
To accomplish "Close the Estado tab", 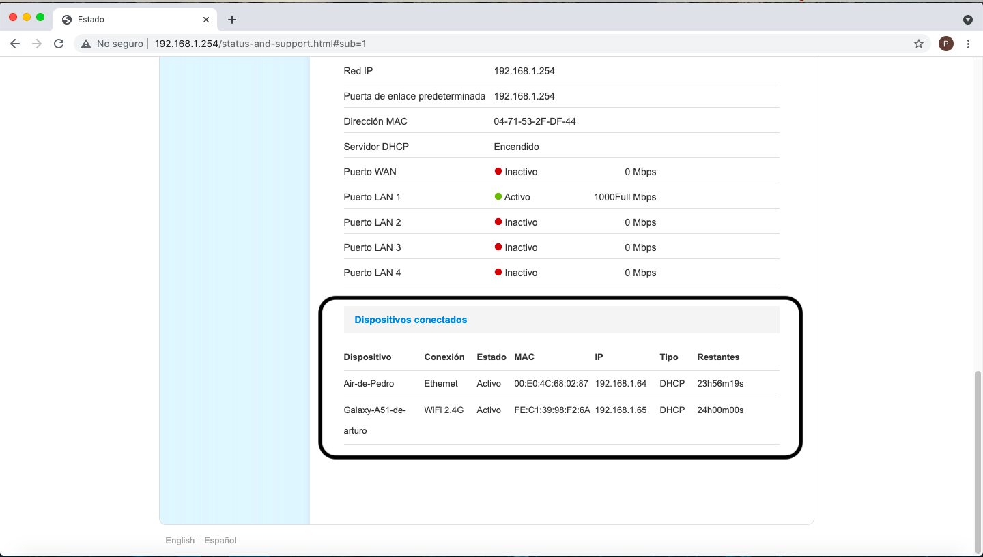I will coord(206,20).
